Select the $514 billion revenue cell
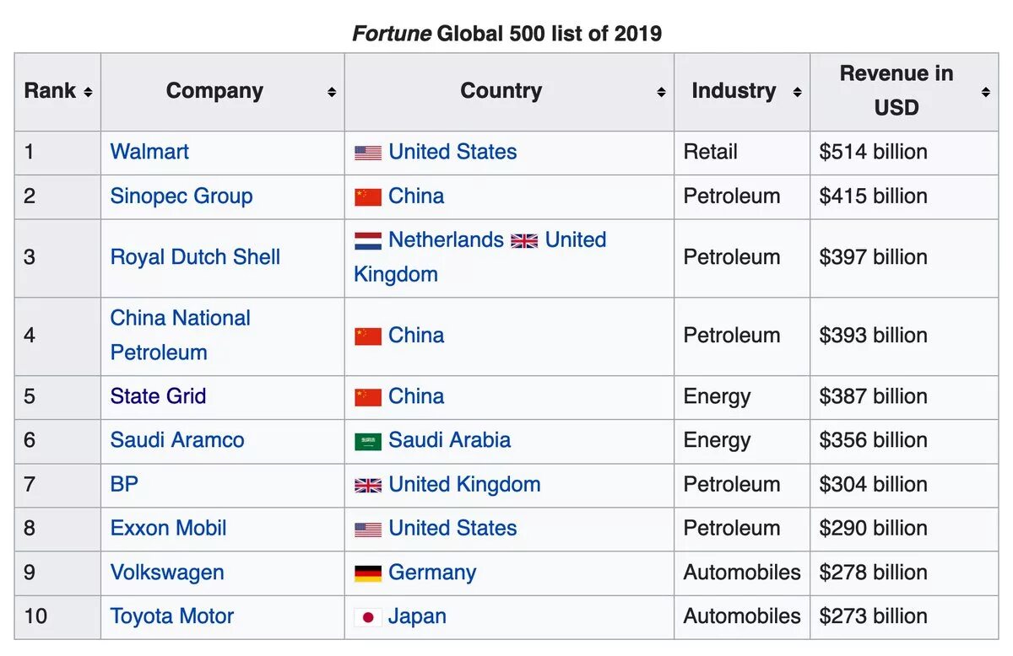The width and height of the screenshot is (1013, 656). click(904, 153)
